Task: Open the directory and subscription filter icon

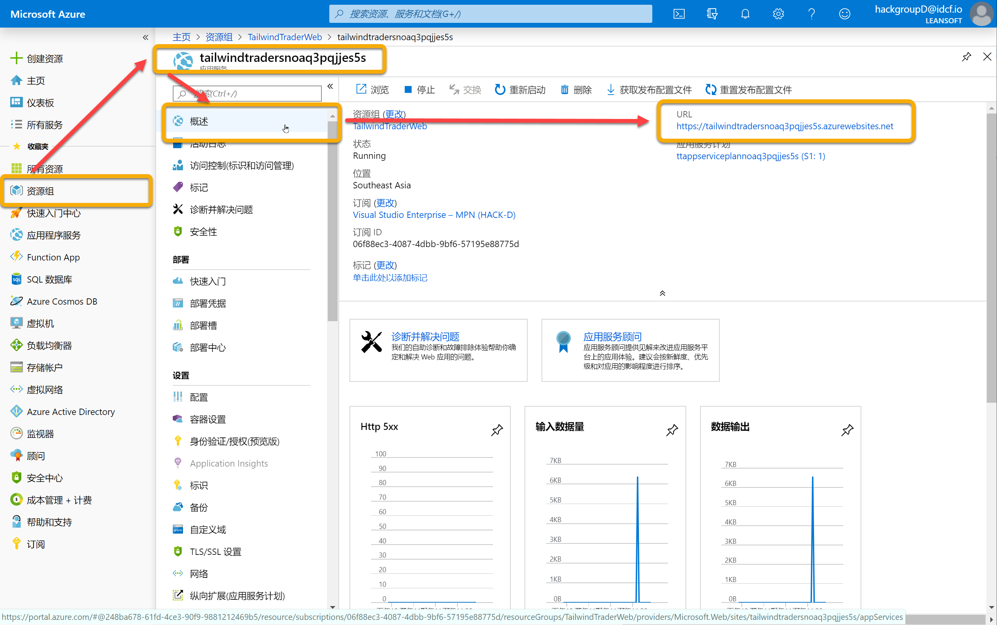Action: [712, 14]
